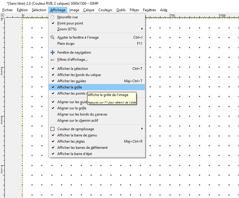This screenshot has height=198, width=239.
Task: Click the glasses icon for Filtres d'affichage
Action: click(52, 60)
